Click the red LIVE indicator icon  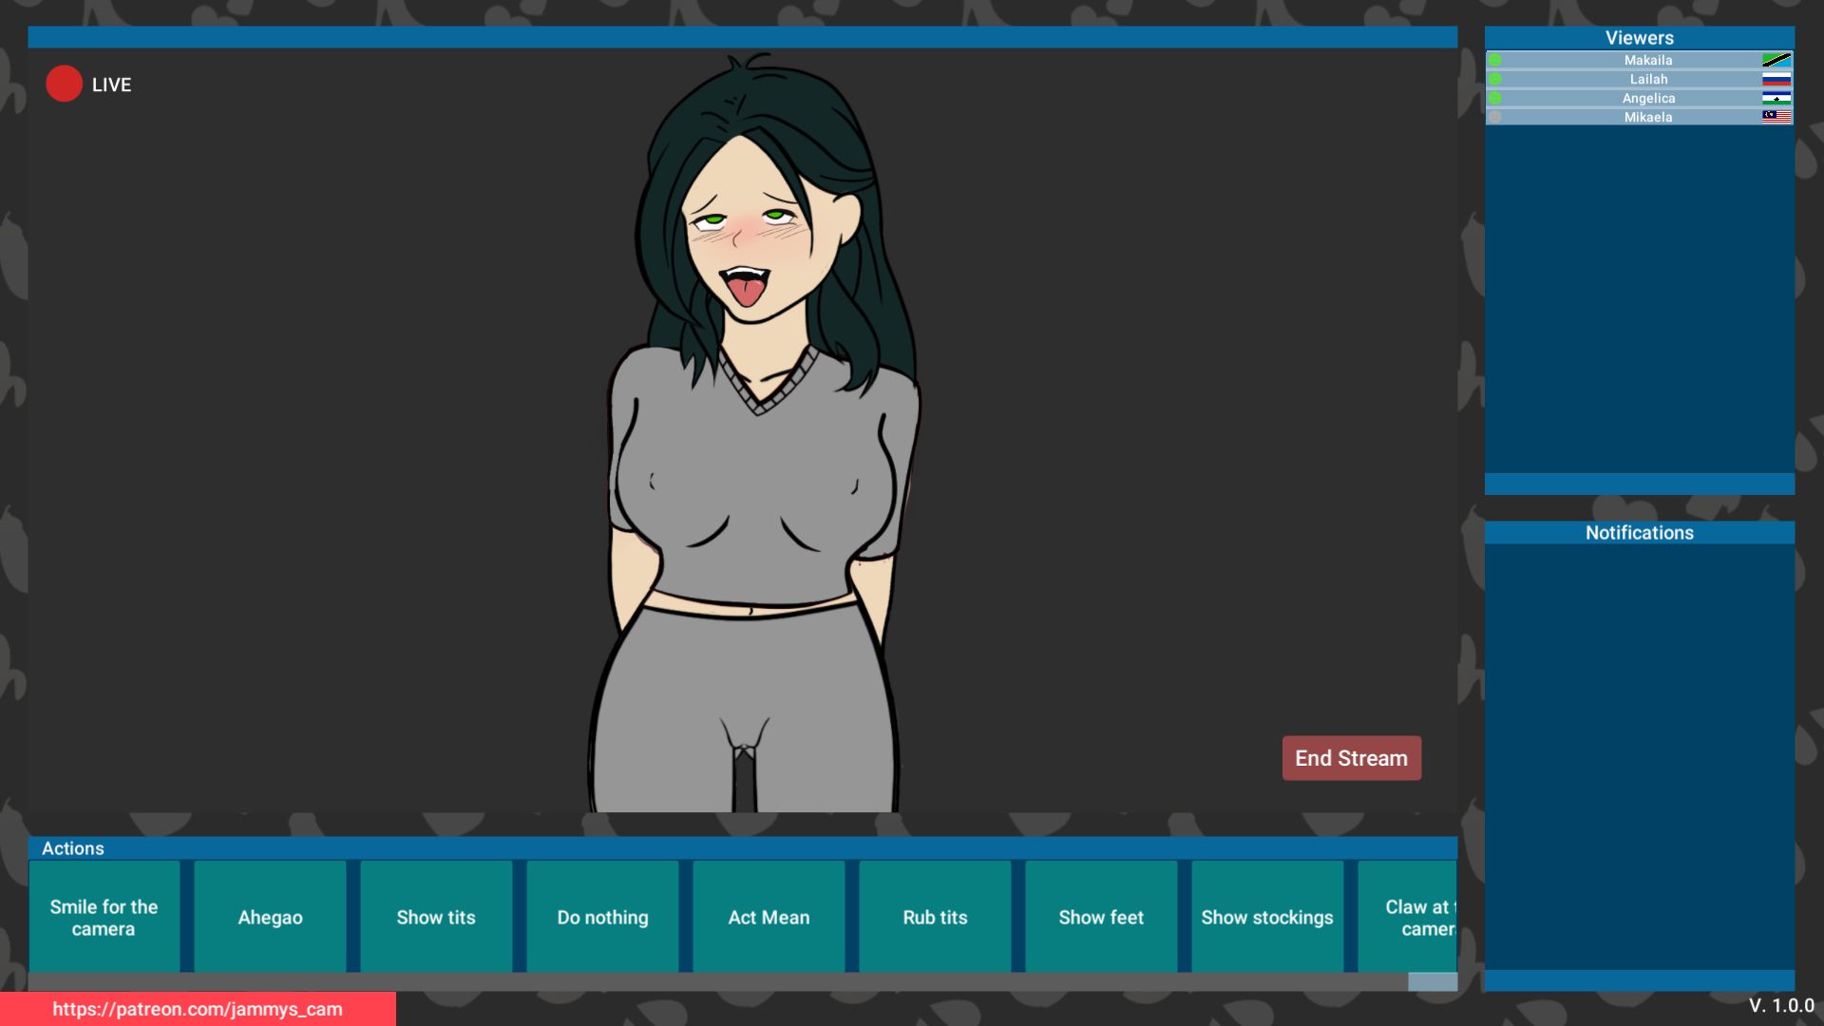pos(64,84)
